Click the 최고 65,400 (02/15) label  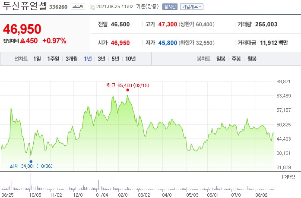(128, 85)
